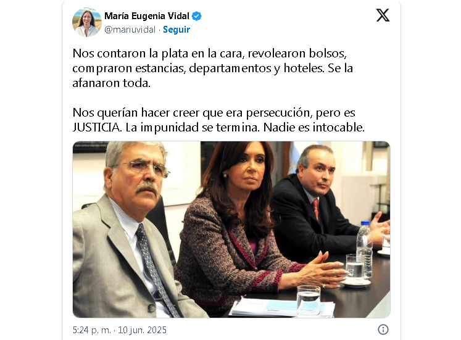Click the papers on the table in photo
Screen dimensions: 461x340
[x=281, y=307]
